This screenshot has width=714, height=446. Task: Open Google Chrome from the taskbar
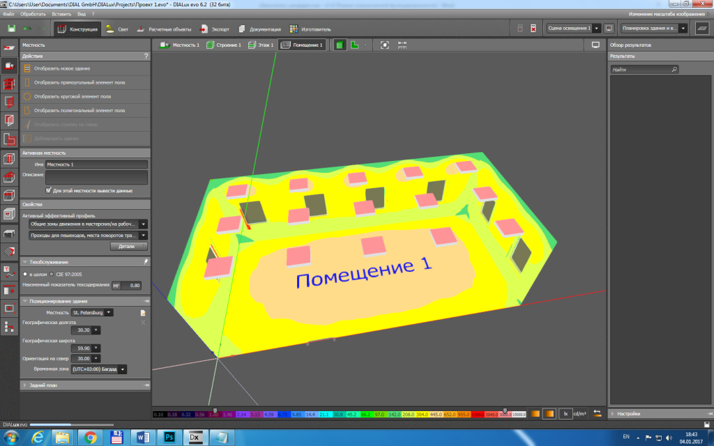91,438
